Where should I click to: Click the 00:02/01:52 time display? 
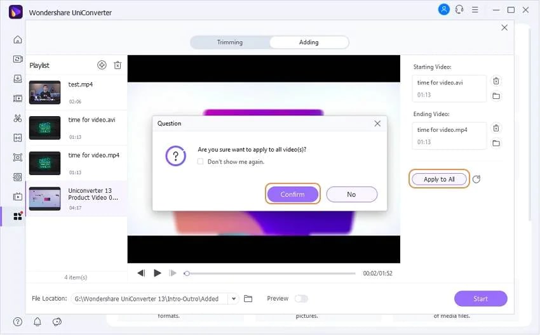click(x=377, y=273)
